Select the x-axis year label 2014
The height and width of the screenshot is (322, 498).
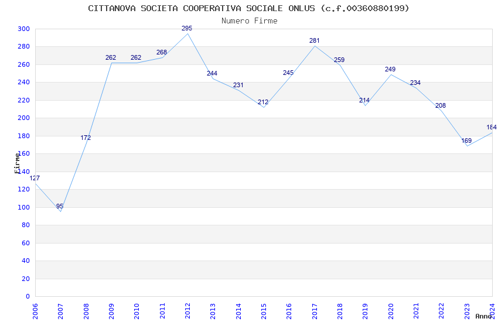(238, 311)
